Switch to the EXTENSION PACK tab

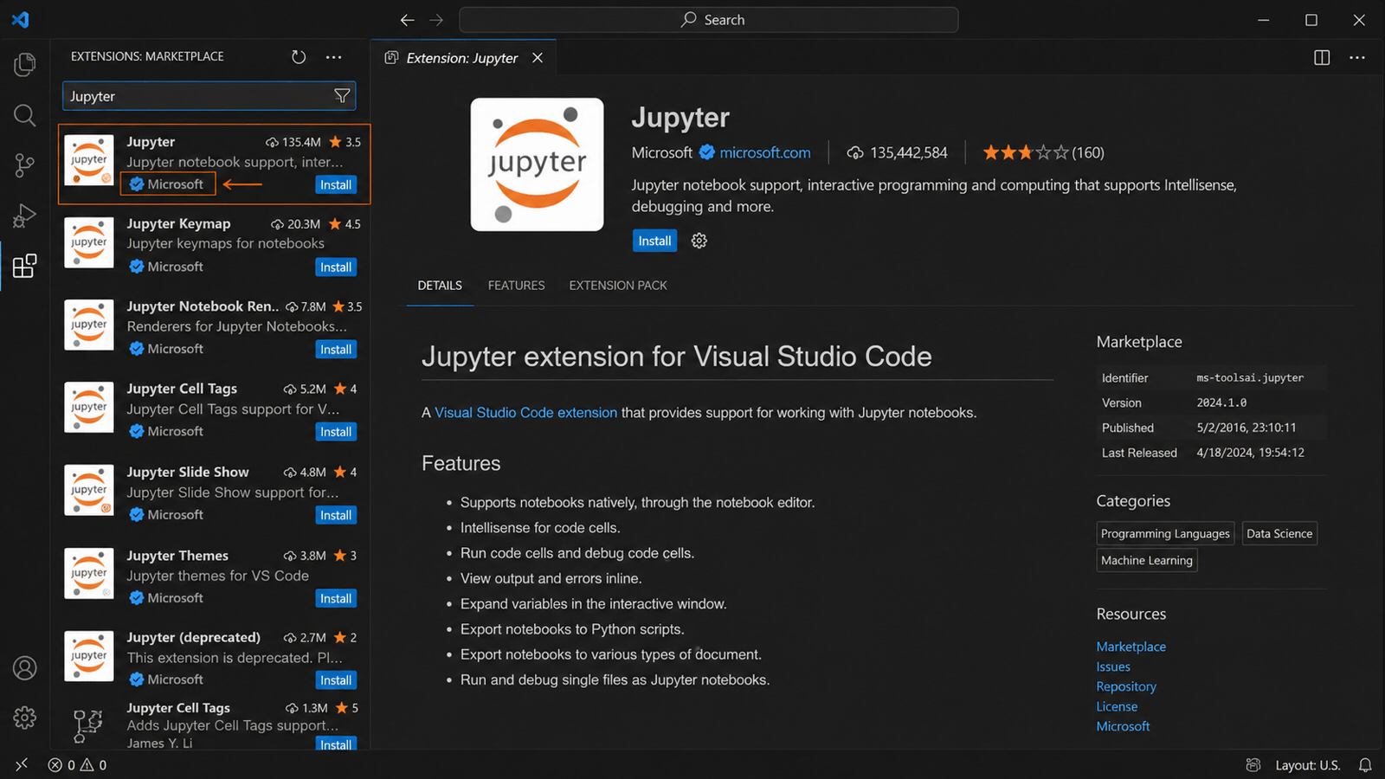click(x=618, y=286)
